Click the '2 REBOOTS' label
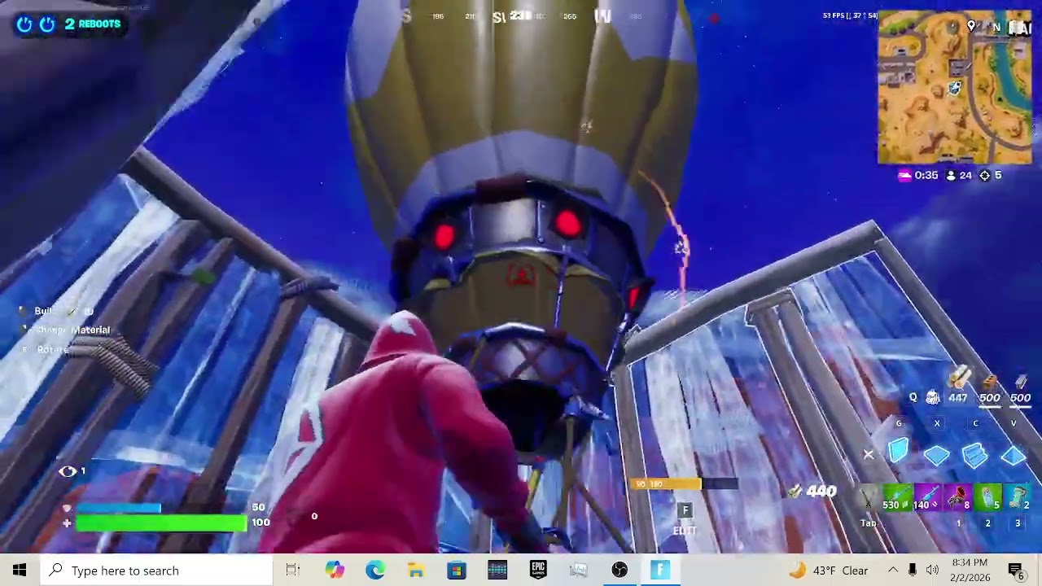The height and width of the screenshot is (586, 1042). (x=93, y=24)
